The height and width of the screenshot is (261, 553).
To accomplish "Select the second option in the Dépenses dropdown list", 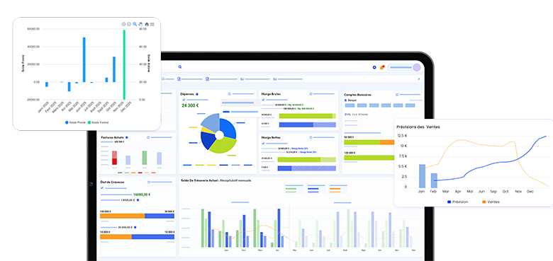I will tap(240, 112).
